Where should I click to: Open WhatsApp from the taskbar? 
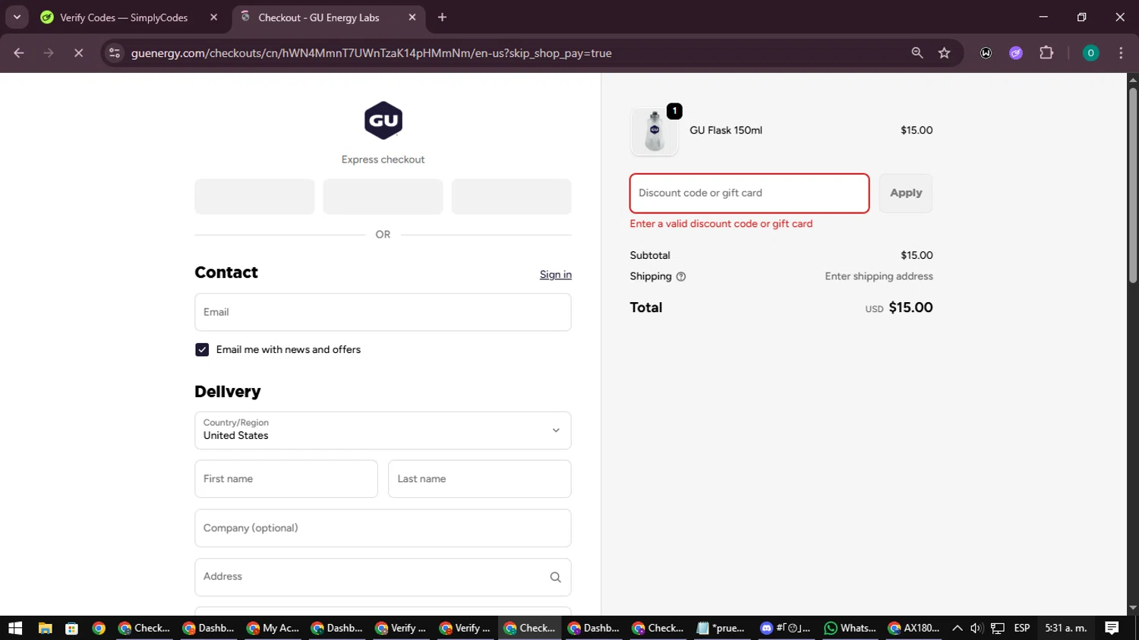click(x=850, y=628)
